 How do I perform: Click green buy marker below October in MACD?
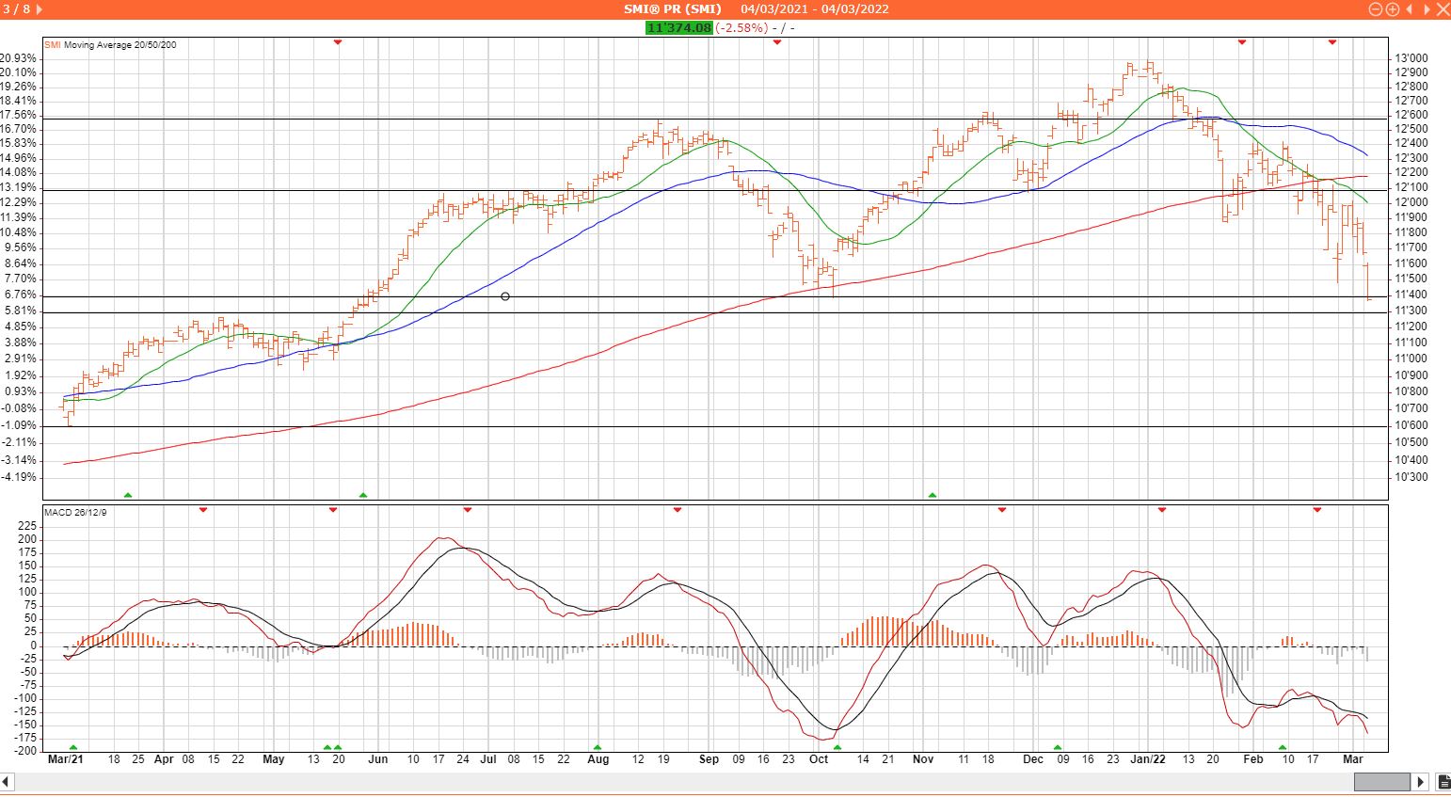click(837, 747)
